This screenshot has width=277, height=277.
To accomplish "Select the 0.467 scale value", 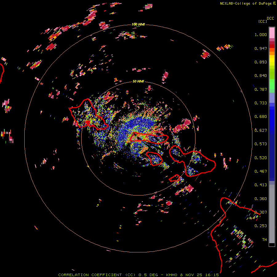I will 261,171.
